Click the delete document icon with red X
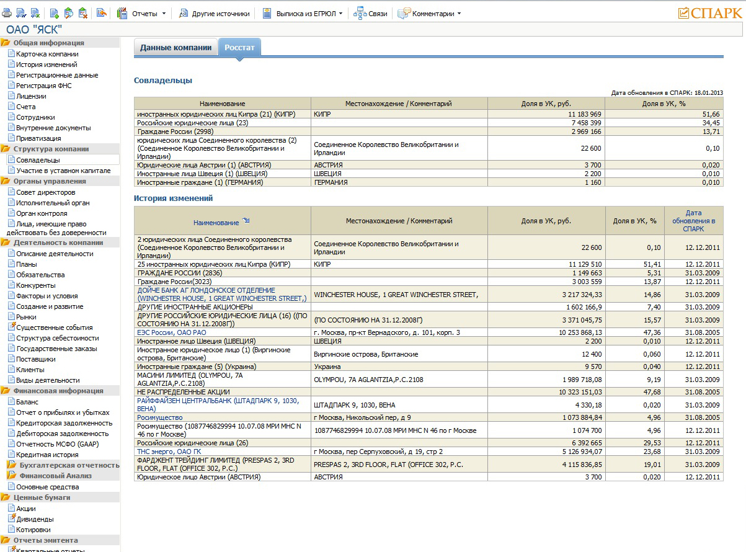Viewport: 746px width, 552px height. click(82, 13)
